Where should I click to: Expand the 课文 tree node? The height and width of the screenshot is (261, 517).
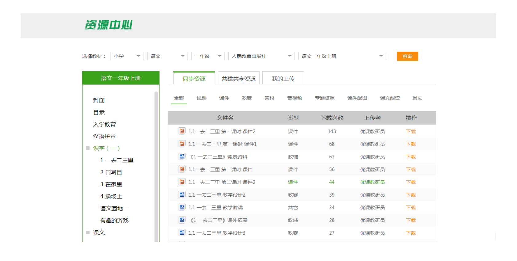[x=88, y=232]
